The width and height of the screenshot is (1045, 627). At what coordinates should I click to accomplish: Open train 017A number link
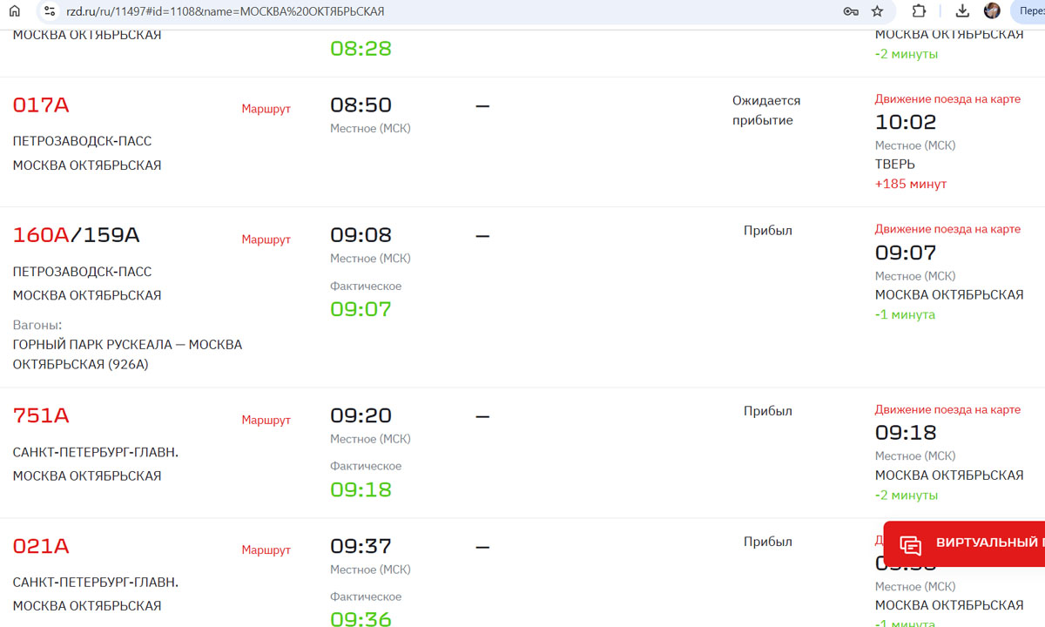41,105
